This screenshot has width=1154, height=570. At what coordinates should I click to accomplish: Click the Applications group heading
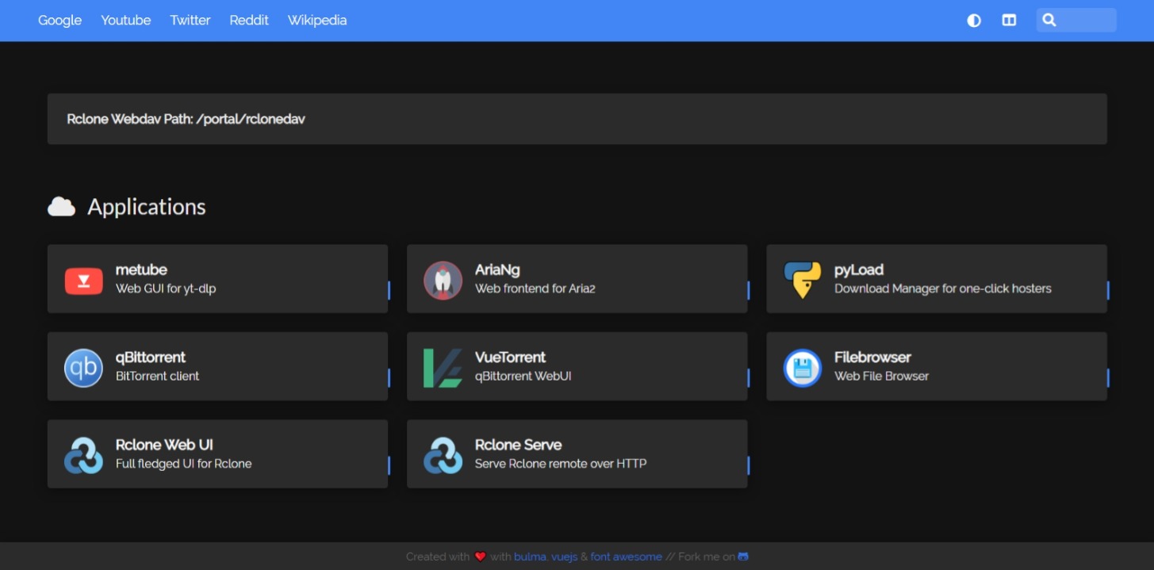pos(147,207)
